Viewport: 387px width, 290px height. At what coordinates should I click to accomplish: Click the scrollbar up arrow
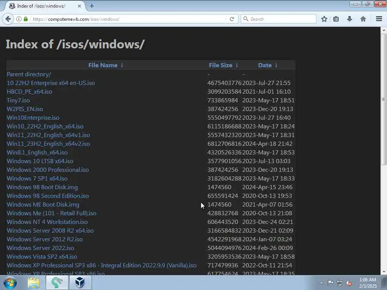pyautogui.click(x=384, y=30)
